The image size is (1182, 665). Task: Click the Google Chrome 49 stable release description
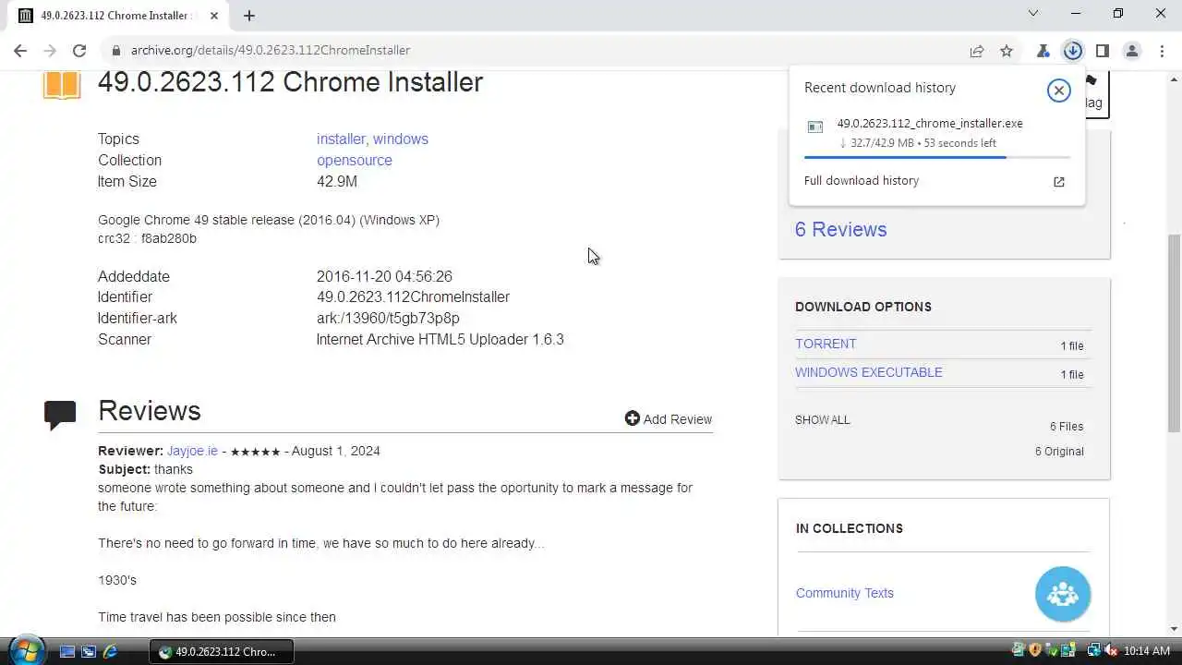pyautogui.click(x=269, y=220)
